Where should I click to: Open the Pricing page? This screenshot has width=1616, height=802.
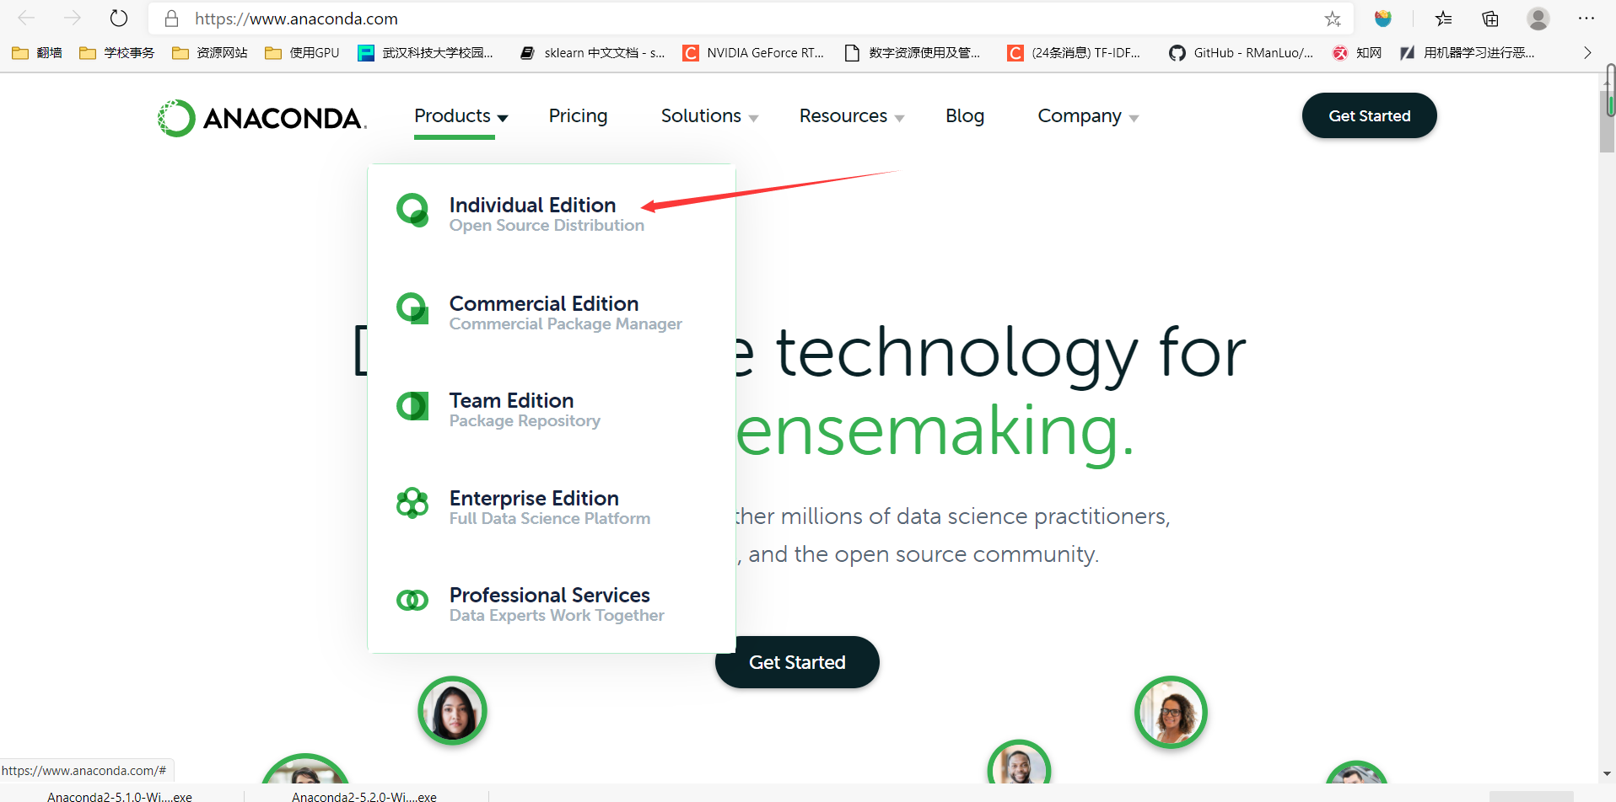click(x=578, y=116)
